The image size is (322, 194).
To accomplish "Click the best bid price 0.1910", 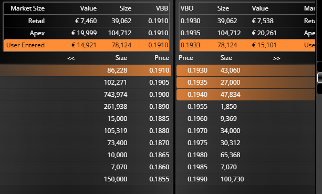I will [x=159, y=70].
